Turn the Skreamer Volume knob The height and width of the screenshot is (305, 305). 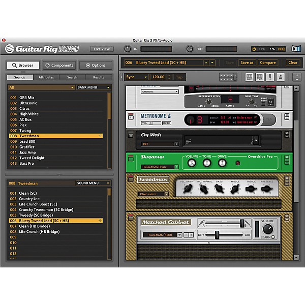pos(192,163)
